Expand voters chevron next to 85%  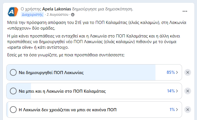click(177, 72)
